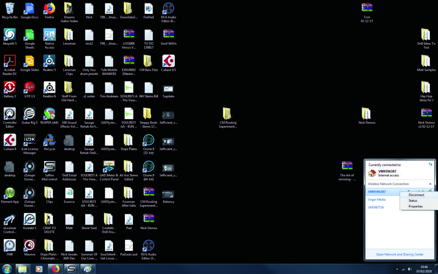Viewport: 438px width, 274px height.
Task: Show hidden icons in the system tray
Action: [397, 269]
